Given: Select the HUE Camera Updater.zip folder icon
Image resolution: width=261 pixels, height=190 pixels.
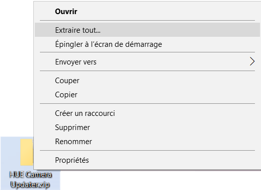Looking at the screenshot, I should click(x=27, y=152).
